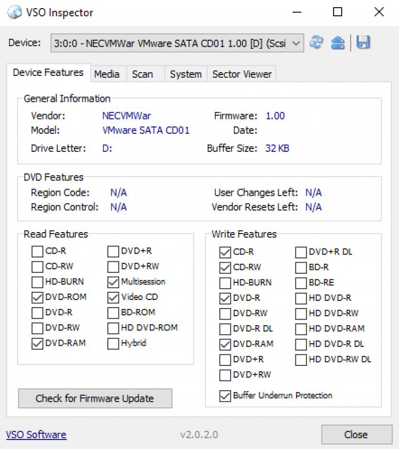Toggle CD-R checkbox in Read Features
This screenshot has height=449, width=399.
click(37, 251)
